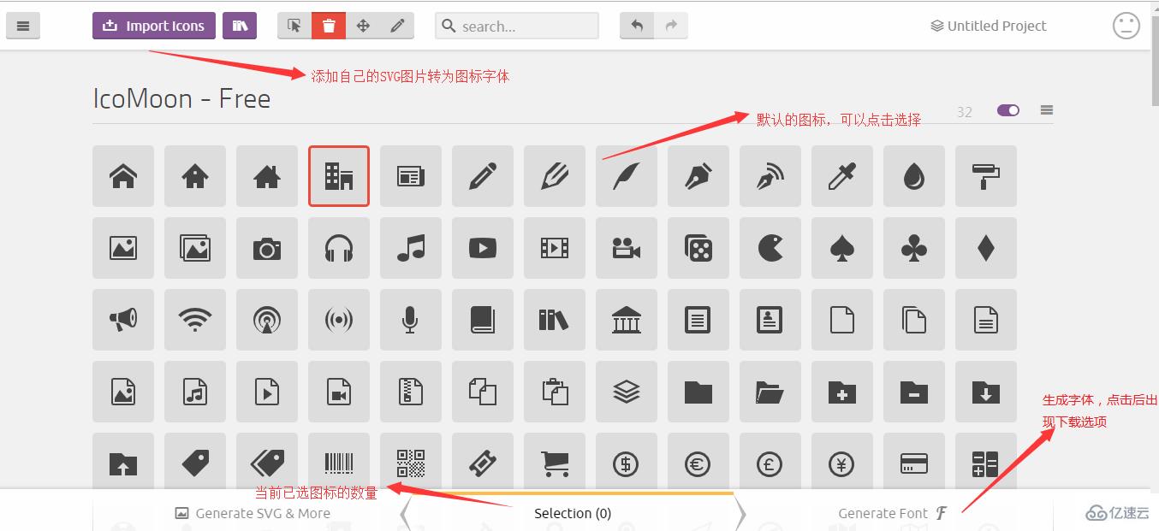Image resolution: width=1159 pixels, height=531 pixels.
Task: Open the hamburger main menu
Action: pyautogui.click(x=23, y=27)
